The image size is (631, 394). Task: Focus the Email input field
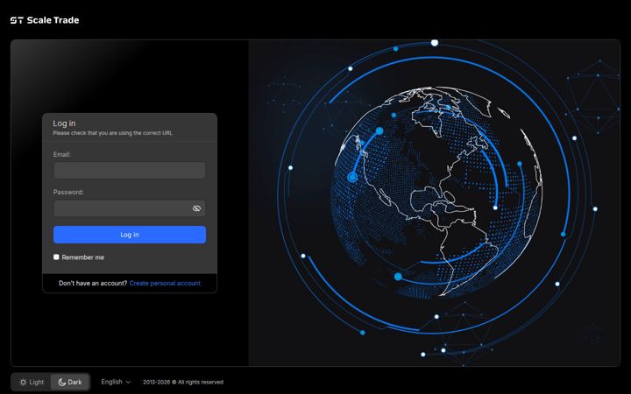coord(130,171)
